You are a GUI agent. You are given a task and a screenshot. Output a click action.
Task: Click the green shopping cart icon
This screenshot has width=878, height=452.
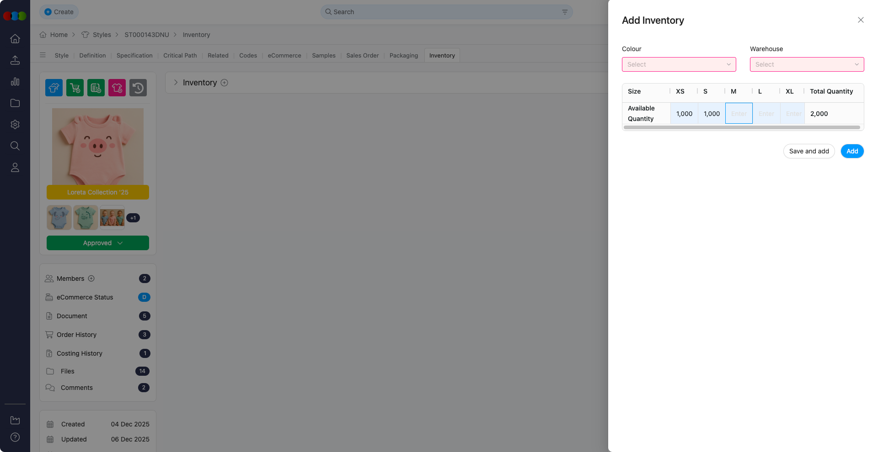(75, 88)
